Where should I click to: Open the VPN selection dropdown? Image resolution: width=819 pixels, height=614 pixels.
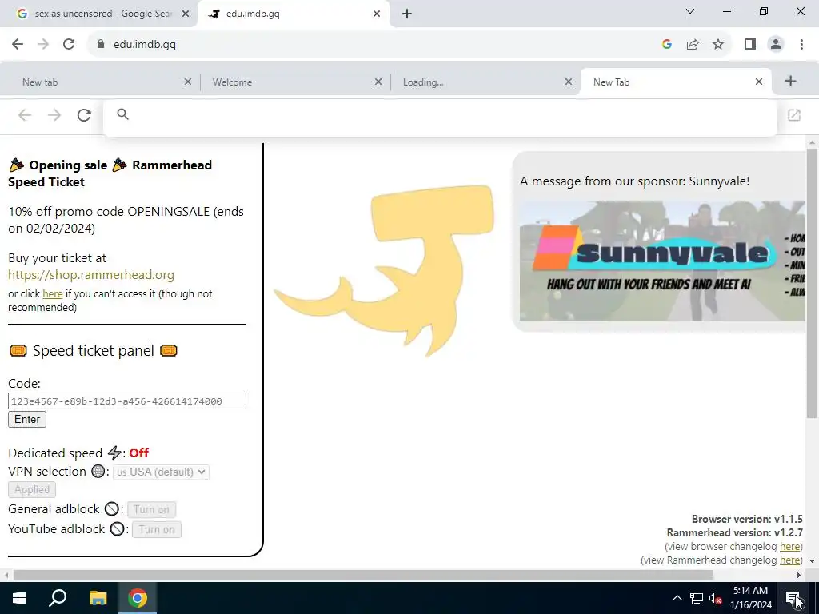point(161,472)
